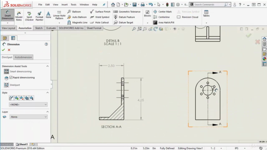This screenshot has width=267, height=150.
Task: Run the Spell Checker
Action: 29,16
